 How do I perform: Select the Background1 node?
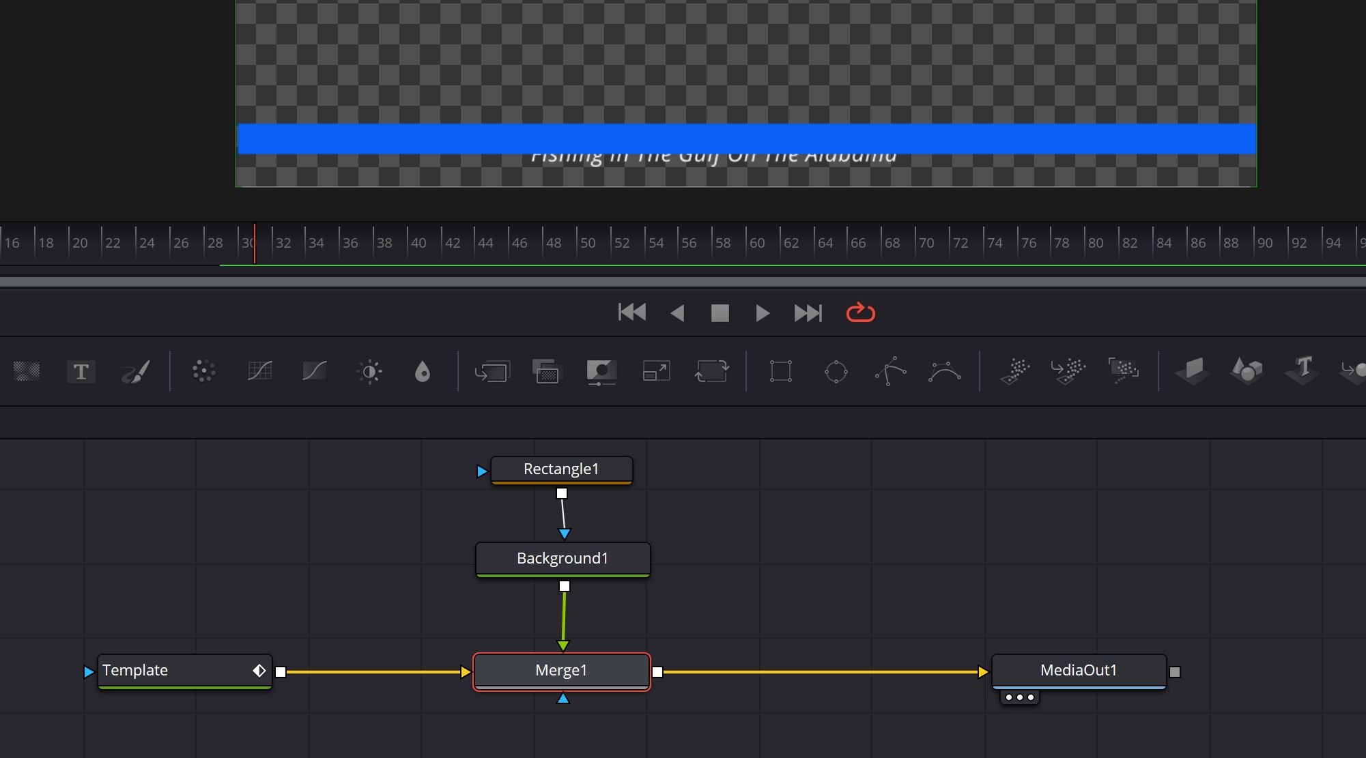563,559
